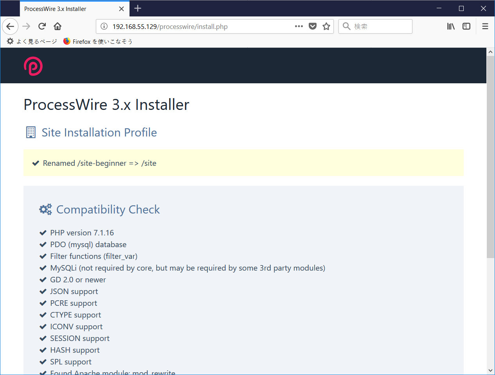Viewport: 495px width, 375px height.
Task: Select the ProcessWire 3.x Installer tab
Action: point(63,8)
